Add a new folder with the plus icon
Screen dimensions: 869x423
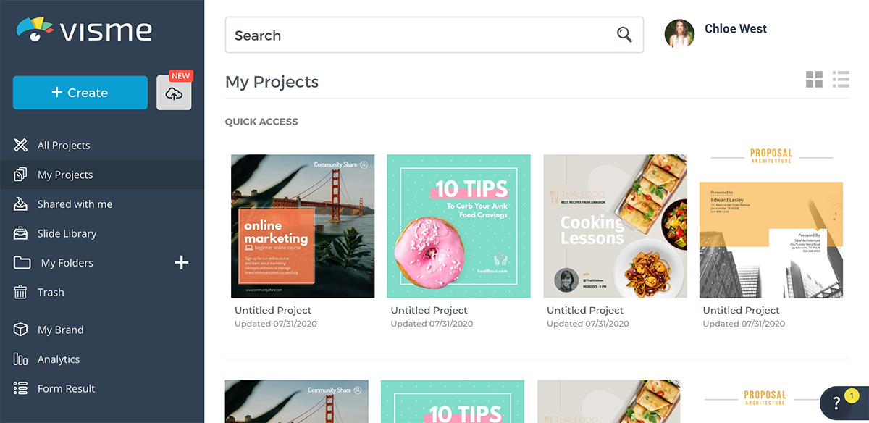click(180, 262)
